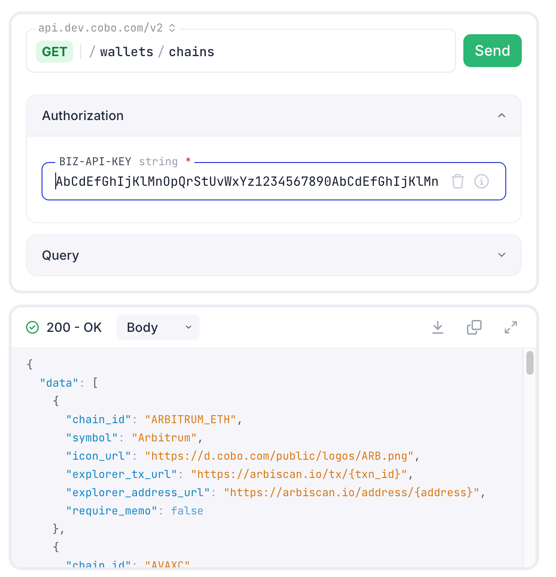Image resolution: width=556 pixels, height=577 pixels.
Task: Click the explorer_tx_url arbiscan value
Action: 299,474
